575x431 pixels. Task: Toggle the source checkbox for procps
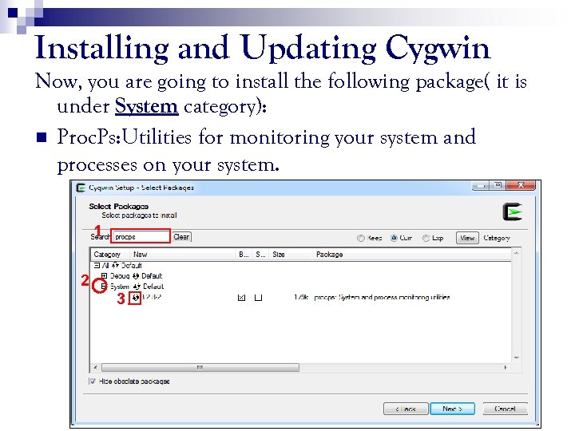click(258, 298)
